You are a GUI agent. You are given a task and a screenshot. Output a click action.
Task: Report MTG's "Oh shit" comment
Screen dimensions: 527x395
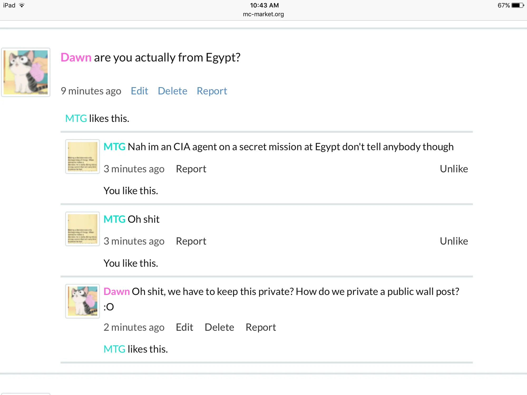(x=191, y=241)
